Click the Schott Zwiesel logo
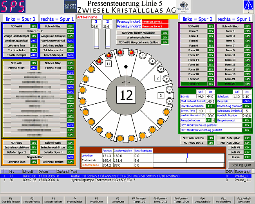Viewport: 255px width, 204px height. tap(70, 7)
